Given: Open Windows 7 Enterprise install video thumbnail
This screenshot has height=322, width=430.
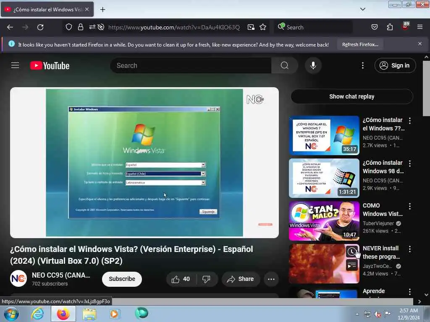Looking at the screenshot, I should tap(324, 135).
